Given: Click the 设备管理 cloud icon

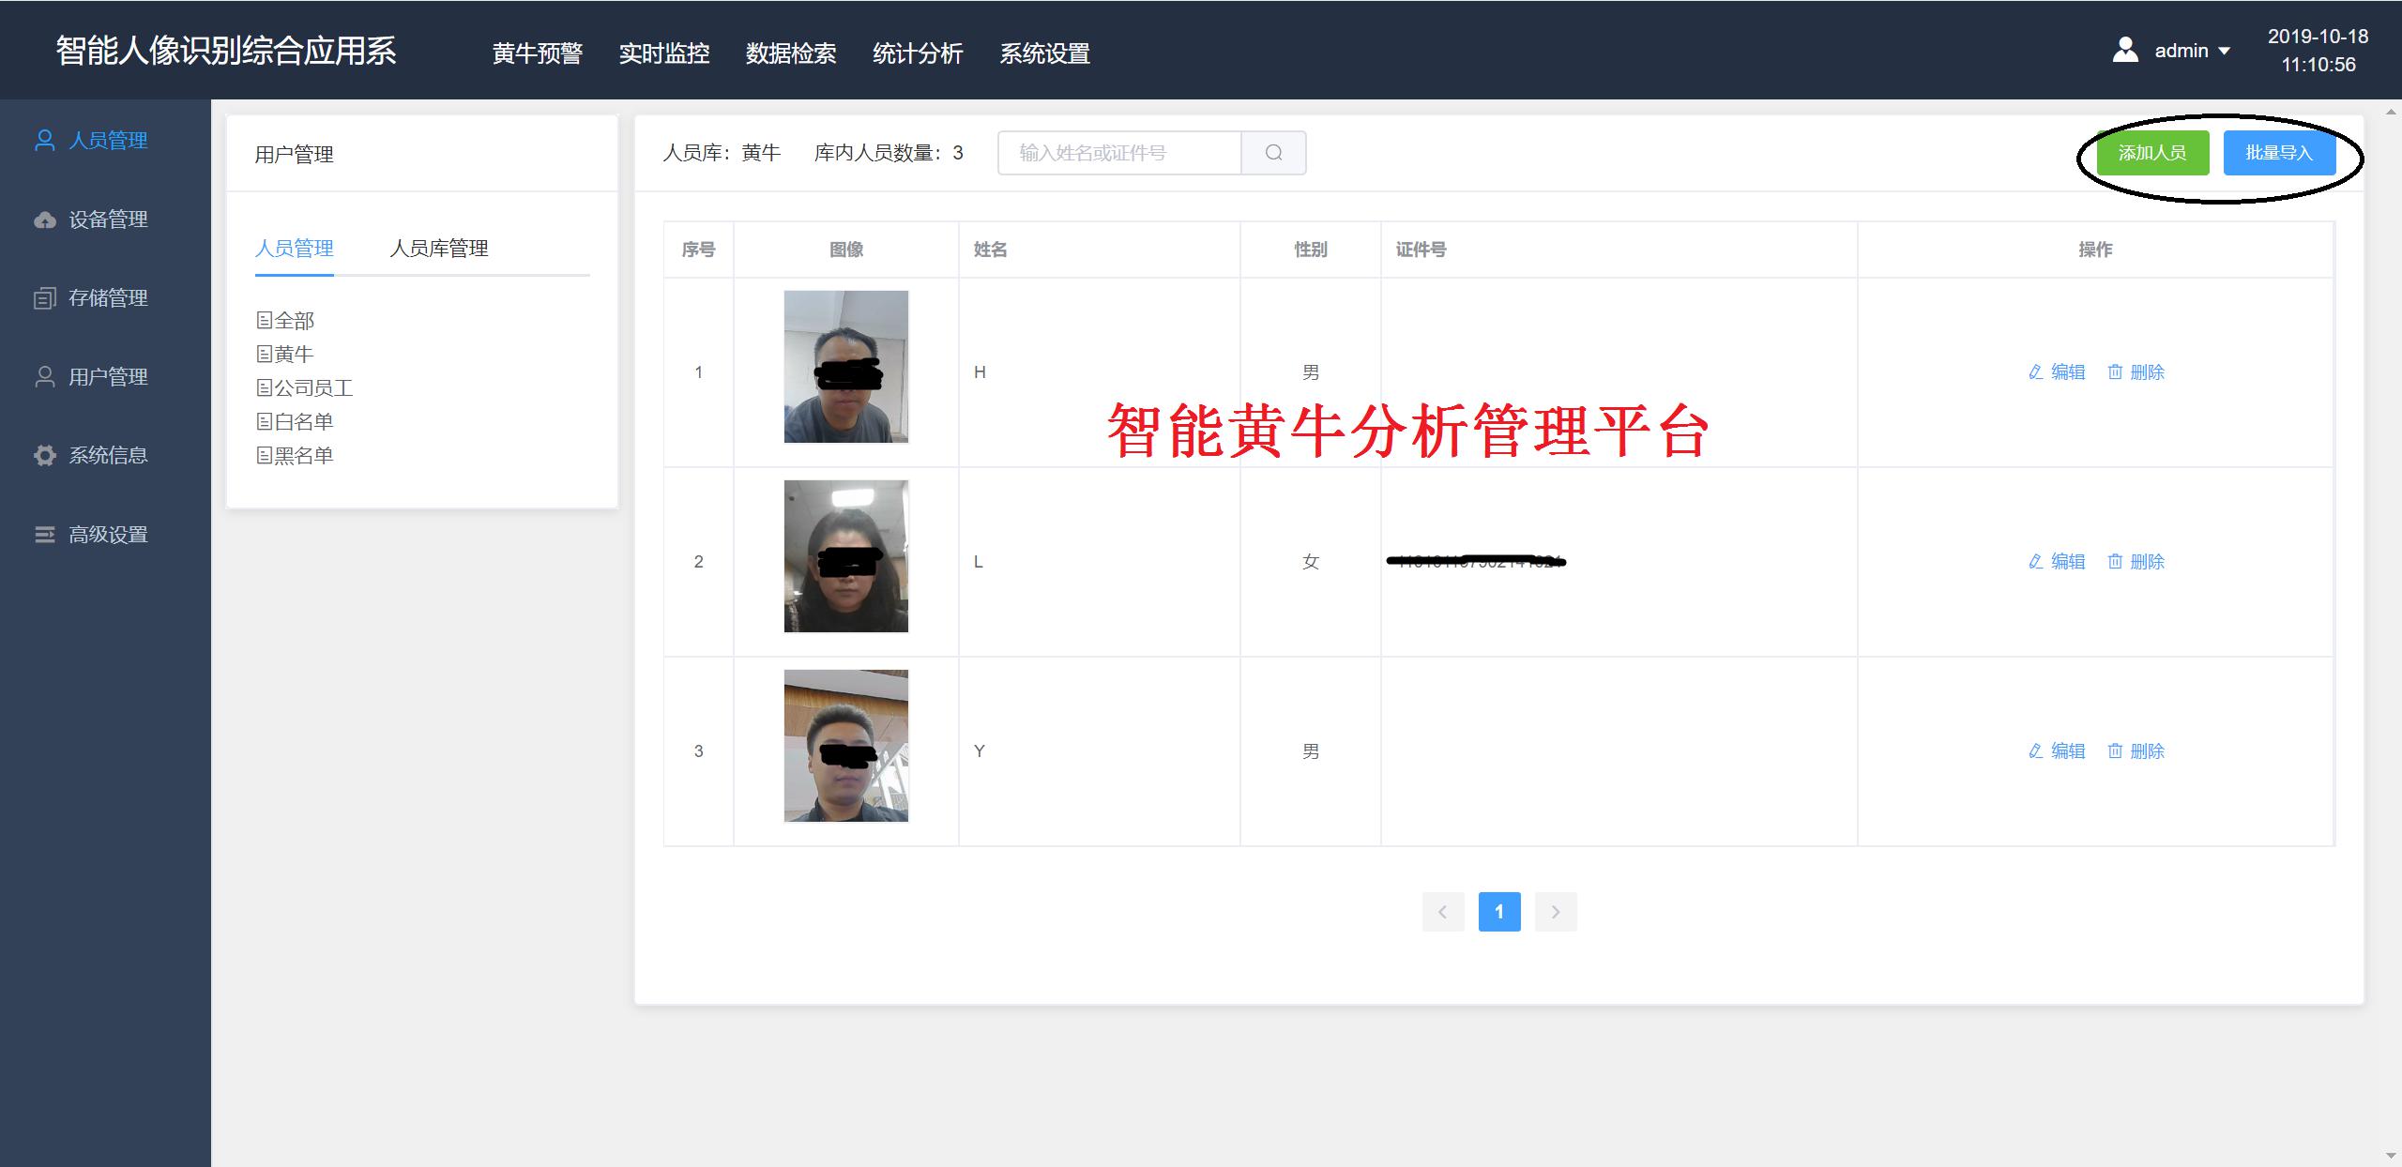Looking at the screenshot, I should tap(44, 220).
